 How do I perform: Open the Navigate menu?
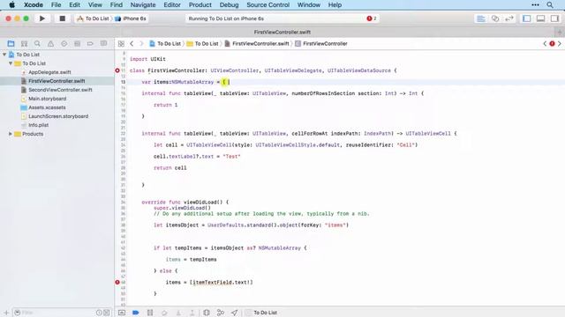143,4
